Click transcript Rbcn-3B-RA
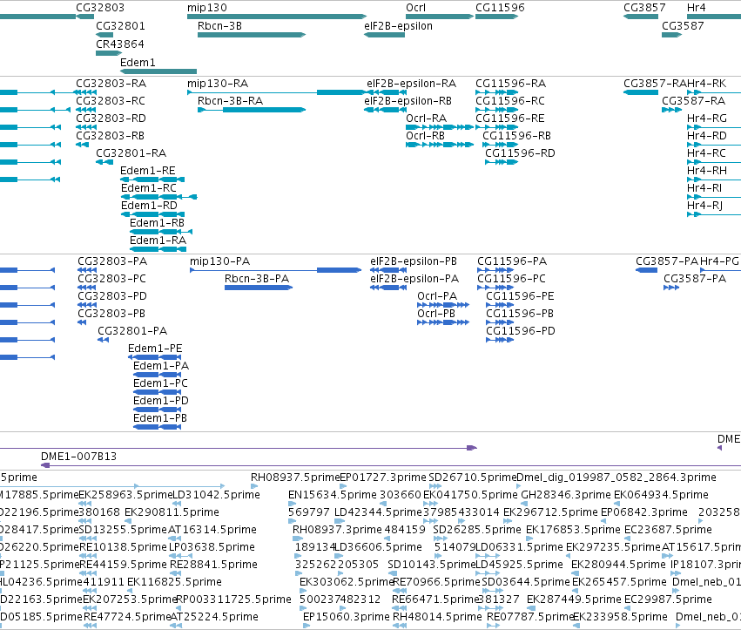The image size is (741, 630). (x=252, y=110)
